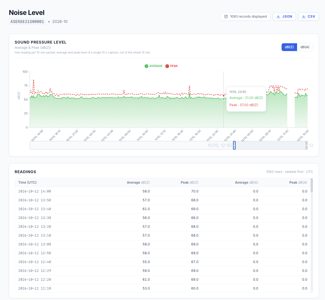Click the database records icon
Image resolution: width=325 pixels, height=300 pixels.
pos(226,17)
